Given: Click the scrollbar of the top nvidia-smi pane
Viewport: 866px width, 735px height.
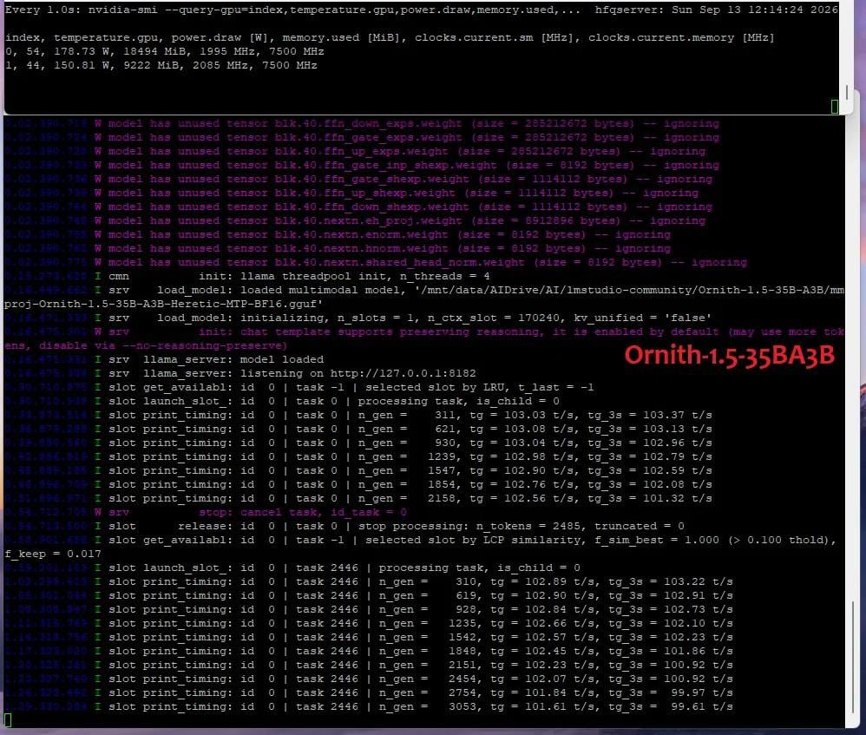Looking at the screenshot, I should tap(847, 92).
